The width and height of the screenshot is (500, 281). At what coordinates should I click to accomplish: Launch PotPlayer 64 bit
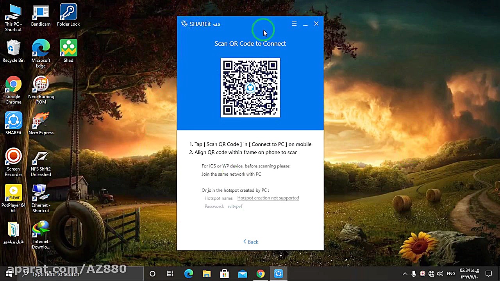(x=13, y=192)
